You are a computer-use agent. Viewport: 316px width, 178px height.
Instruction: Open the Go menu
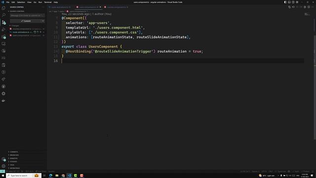(35, 2)
